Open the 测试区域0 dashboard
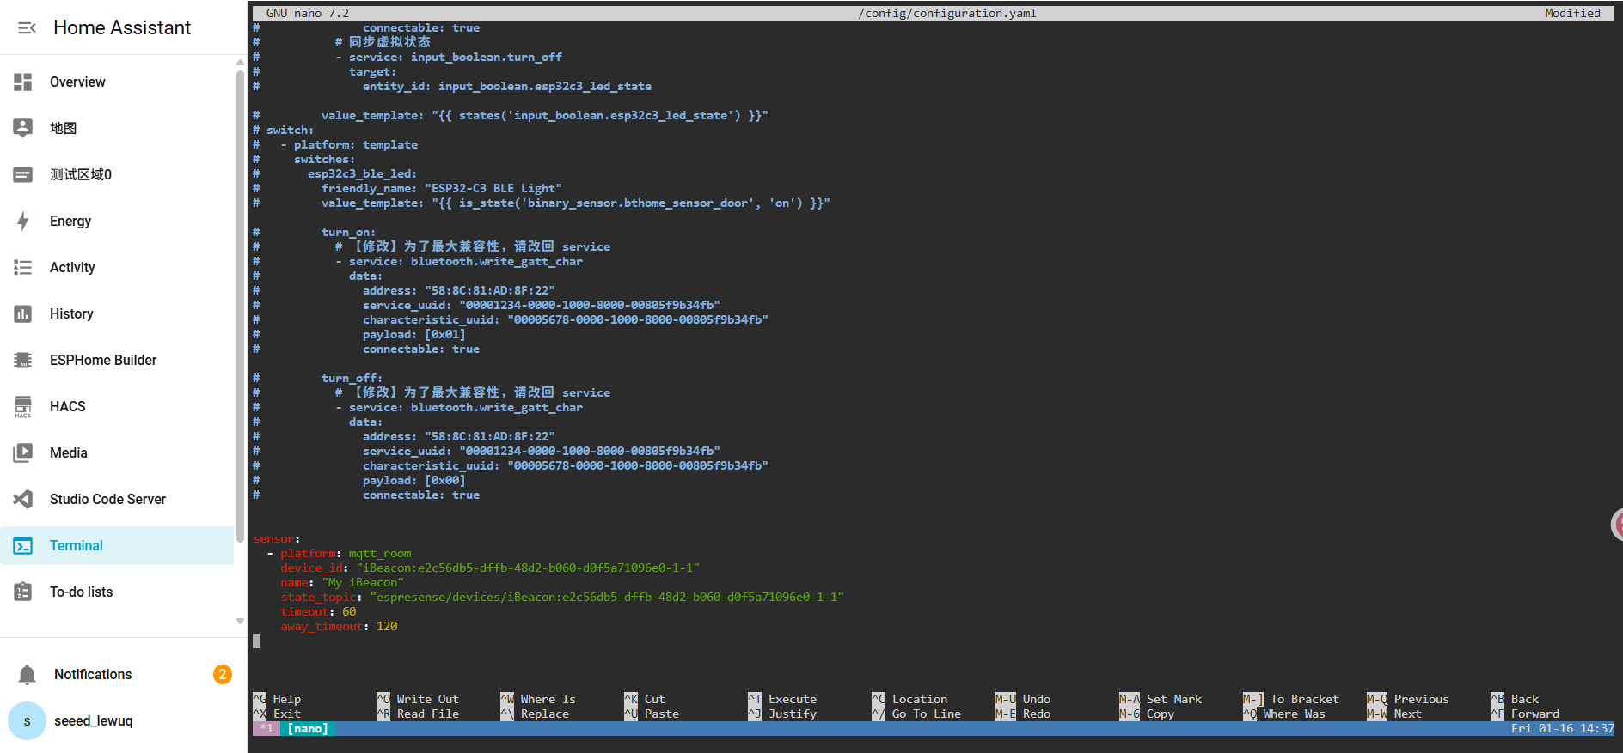The image size is (1623, 753). 81,175
